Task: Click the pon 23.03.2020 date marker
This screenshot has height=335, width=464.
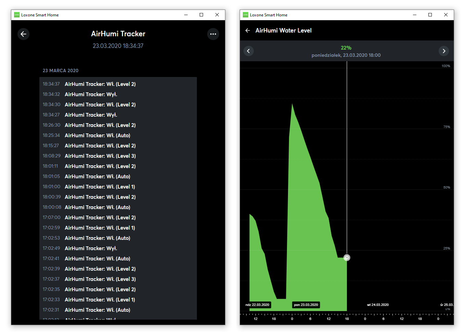Action: pos(306,305)
